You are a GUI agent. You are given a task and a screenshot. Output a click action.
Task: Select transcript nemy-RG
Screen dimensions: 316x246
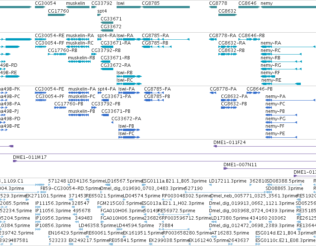pyautogui.click(x=271, y=65)
